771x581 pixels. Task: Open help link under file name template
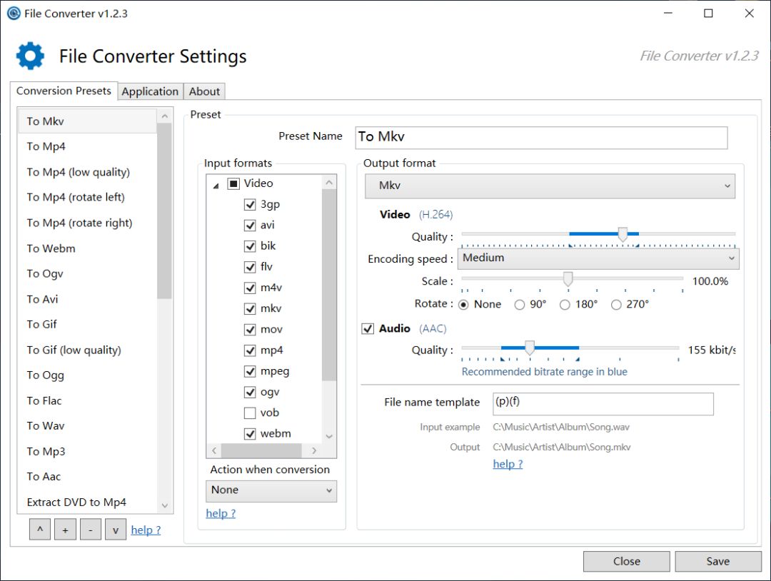tap(508, 464)
